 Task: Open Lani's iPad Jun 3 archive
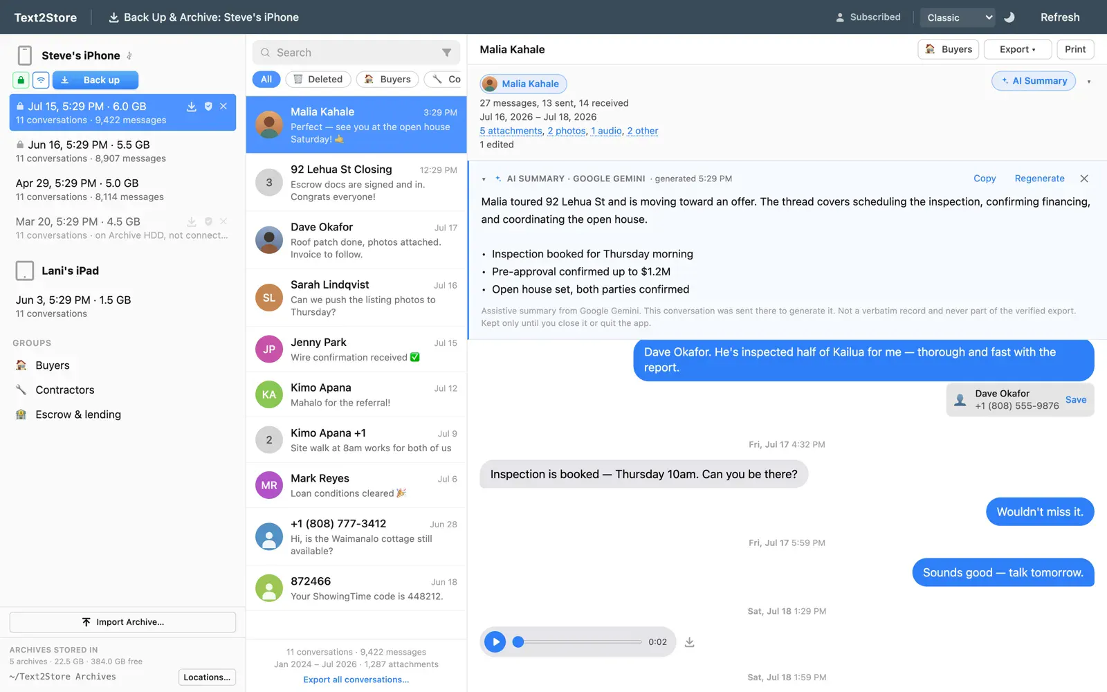pos(122,306)
